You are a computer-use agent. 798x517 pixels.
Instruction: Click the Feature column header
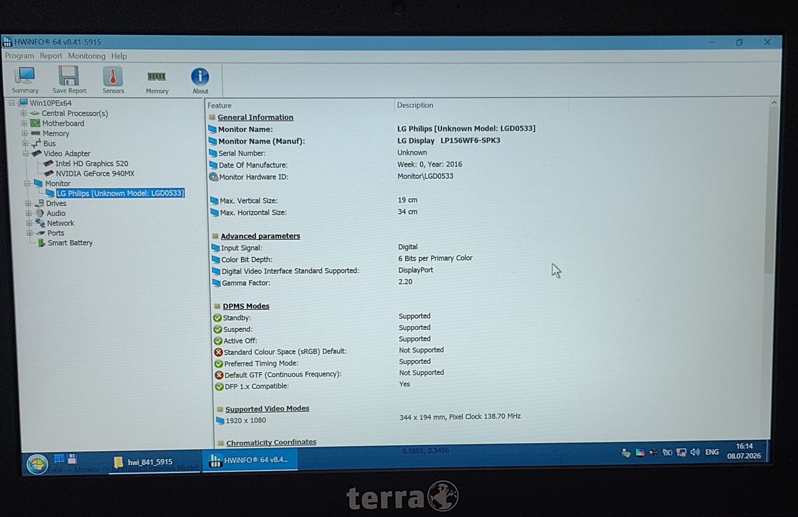coord(219,105)
